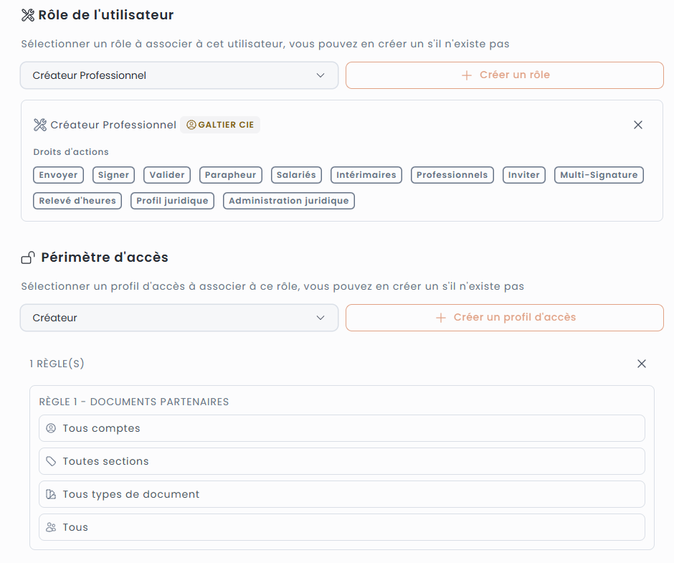Open the Créateur Professionnel role dropdown
Image resolution: width=674 pixels, height=563 pixels.
click(179, 75)
